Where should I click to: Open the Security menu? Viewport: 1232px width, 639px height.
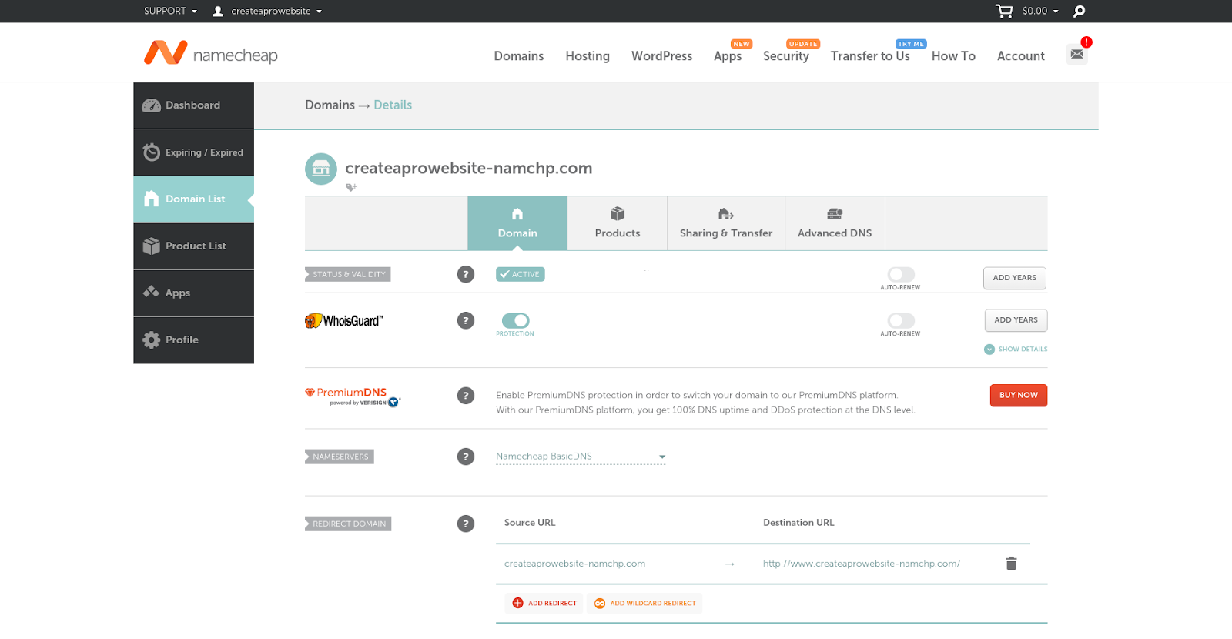coord(786,56)
